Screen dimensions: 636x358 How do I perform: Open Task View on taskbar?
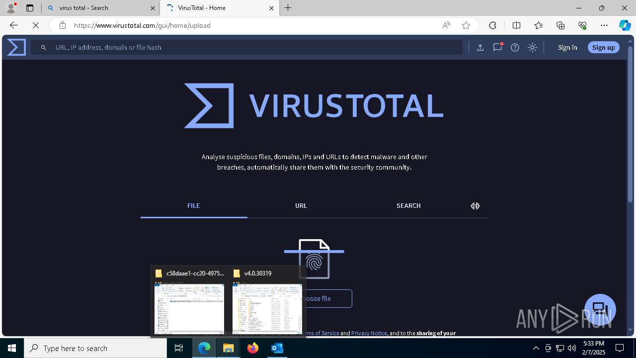(179, 348)
